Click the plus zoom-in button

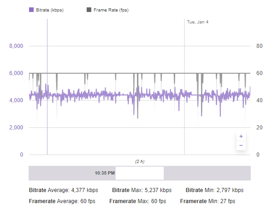click(x=241, y=137)
